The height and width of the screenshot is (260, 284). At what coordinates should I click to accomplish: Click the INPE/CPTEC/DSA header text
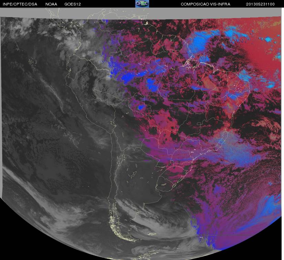tap(20, 4)
